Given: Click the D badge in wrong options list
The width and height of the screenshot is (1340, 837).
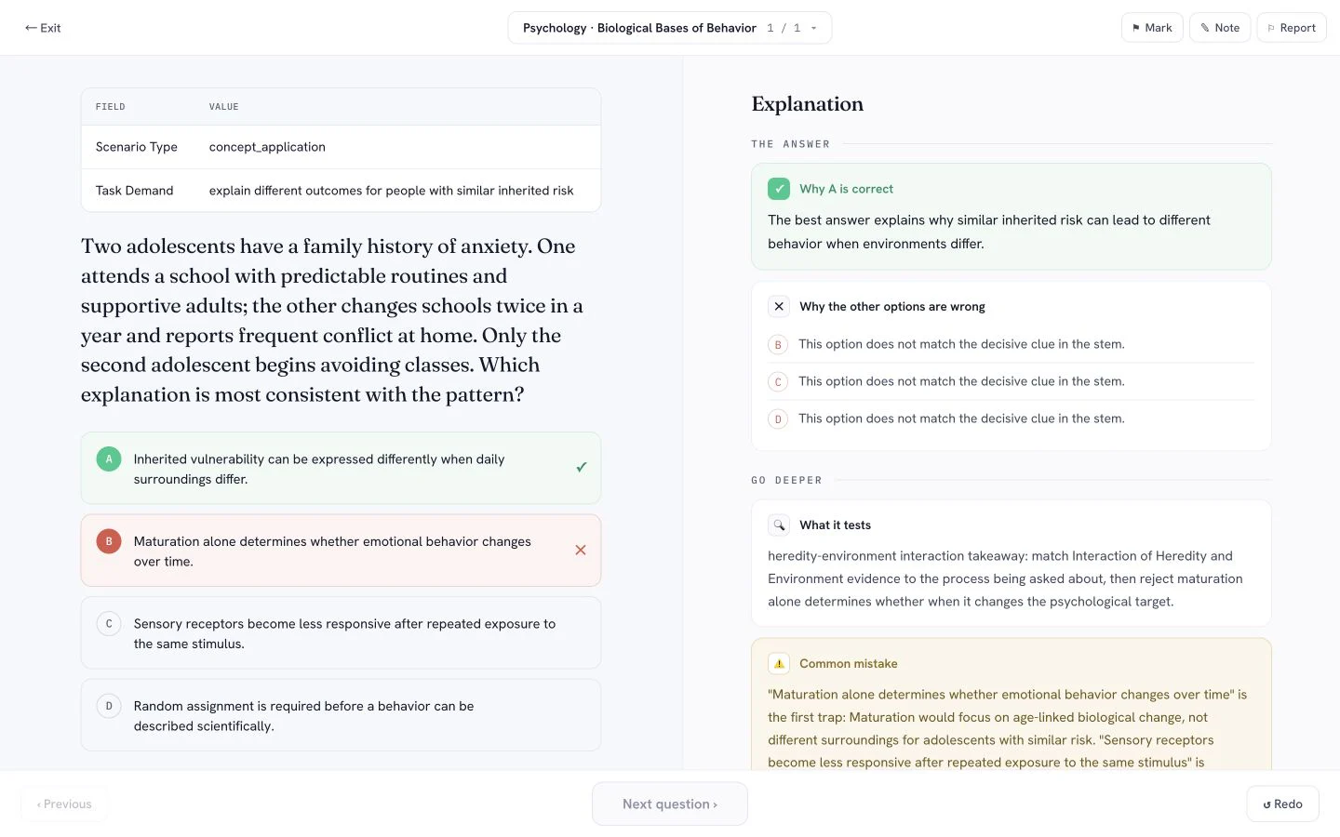Looking at the screenshot, I should pyautogui.click(x=778, y=419).
